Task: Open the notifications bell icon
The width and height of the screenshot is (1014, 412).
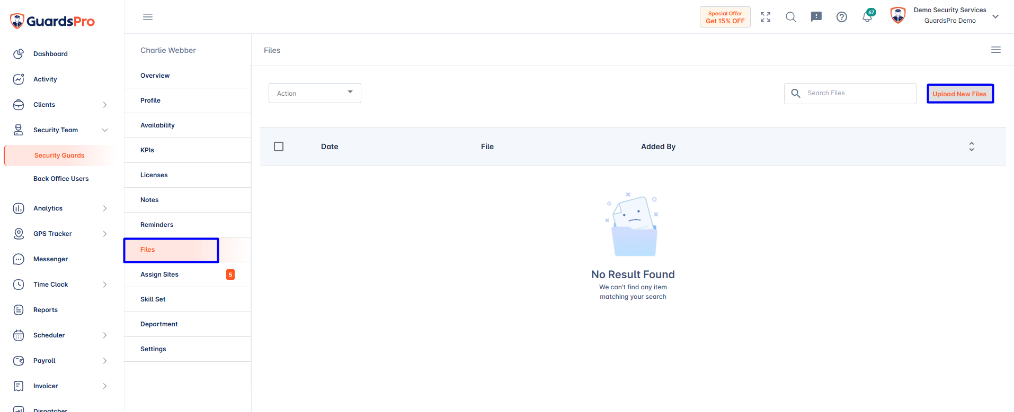Action: (x=867, y=17)
